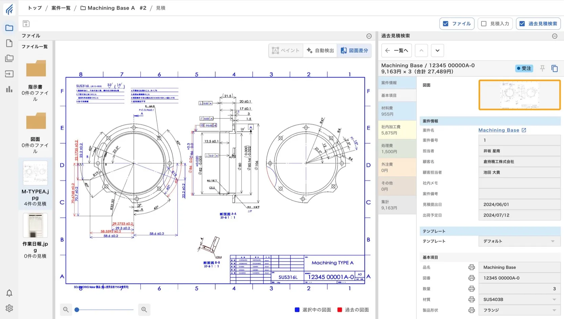Click the pin icon beside 受注 badge
Screen dimensions: 564x319
(x=542, y=68)
